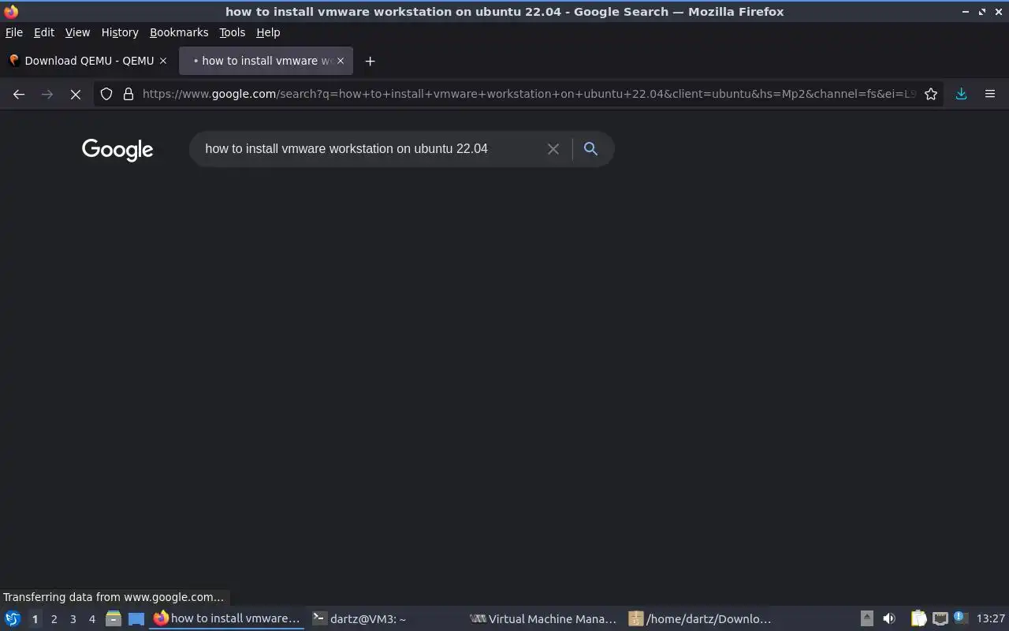Open the History menu

click(120, 32)
